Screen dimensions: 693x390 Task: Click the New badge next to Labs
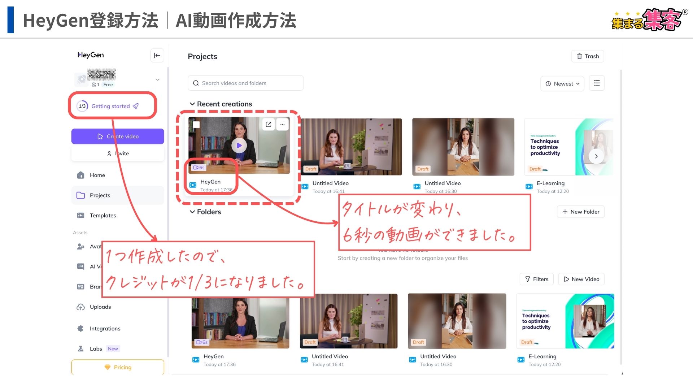[113, 349]
